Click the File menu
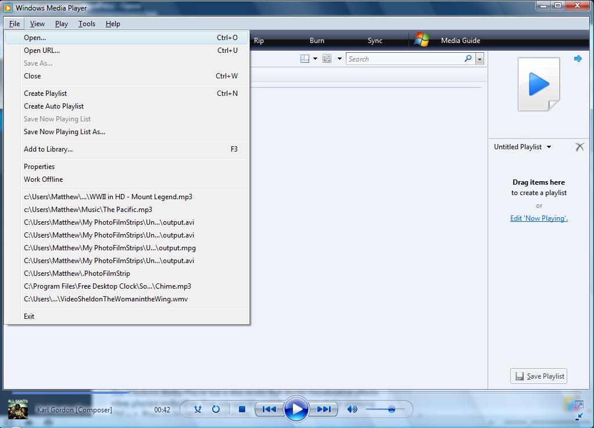Screen dimensions: 594x428 coord(15,24)
